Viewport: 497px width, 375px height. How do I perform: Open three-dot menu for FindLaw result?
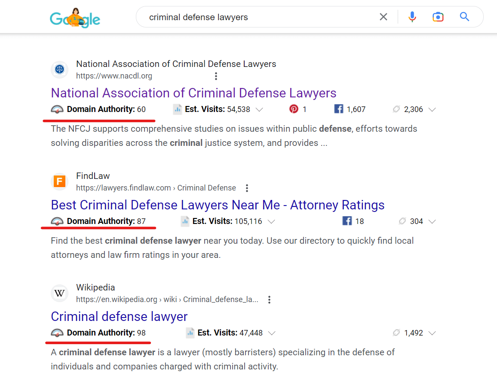(x=247, y=188)
